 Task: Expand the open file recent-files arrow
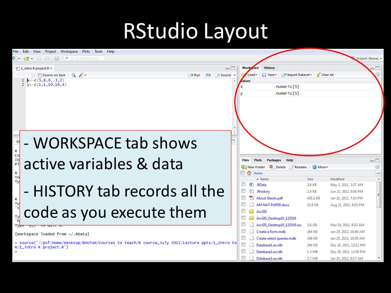tap(32, 59)
